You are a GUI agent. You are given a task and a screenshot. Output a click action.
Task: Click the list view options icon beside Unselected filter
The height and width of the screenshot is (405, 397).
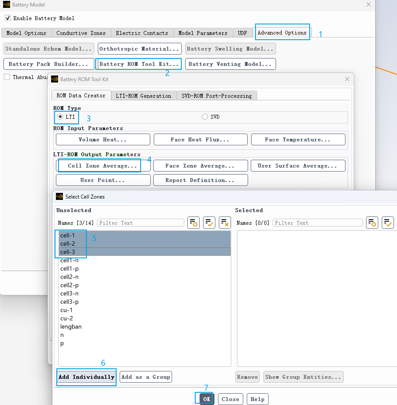[193, 223]
